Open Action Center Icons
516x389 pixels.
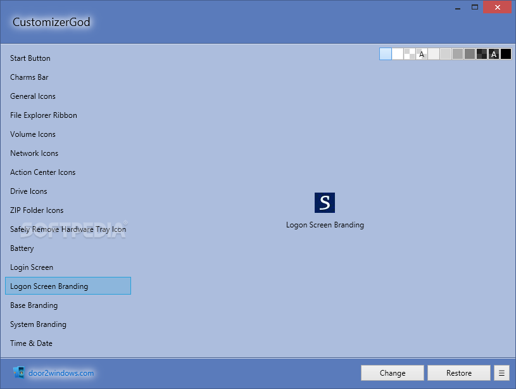click(x=68, y=172)
